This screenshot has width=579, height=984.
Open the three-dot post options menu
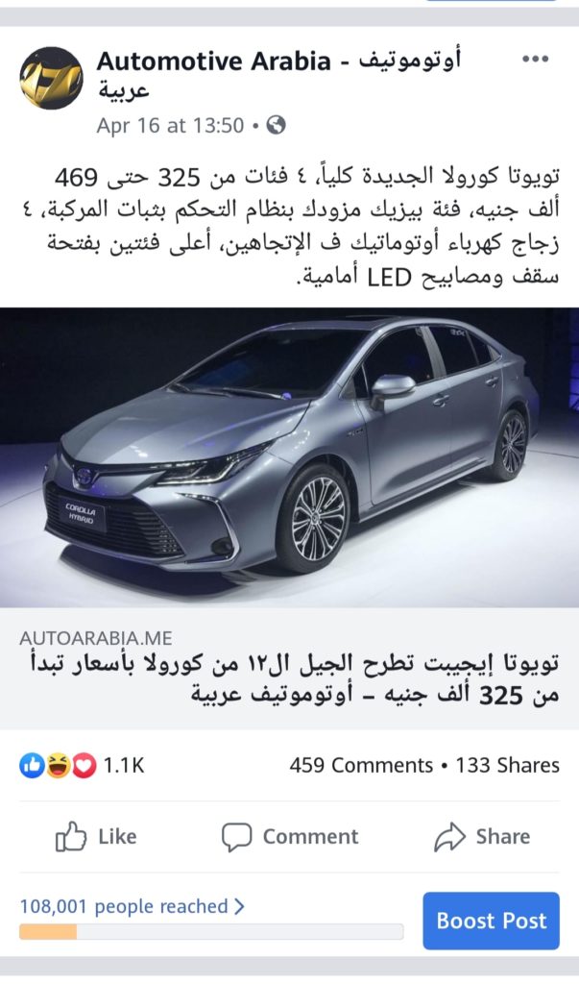coord(535,59)
